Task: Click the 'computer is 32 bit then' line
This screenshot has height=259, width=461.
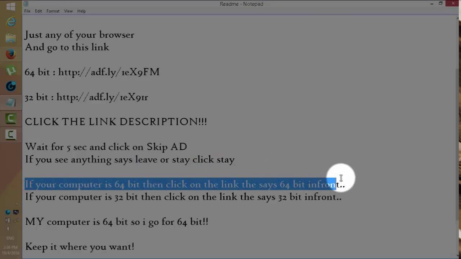Action: pyautogui.click(x=183, y=197)
